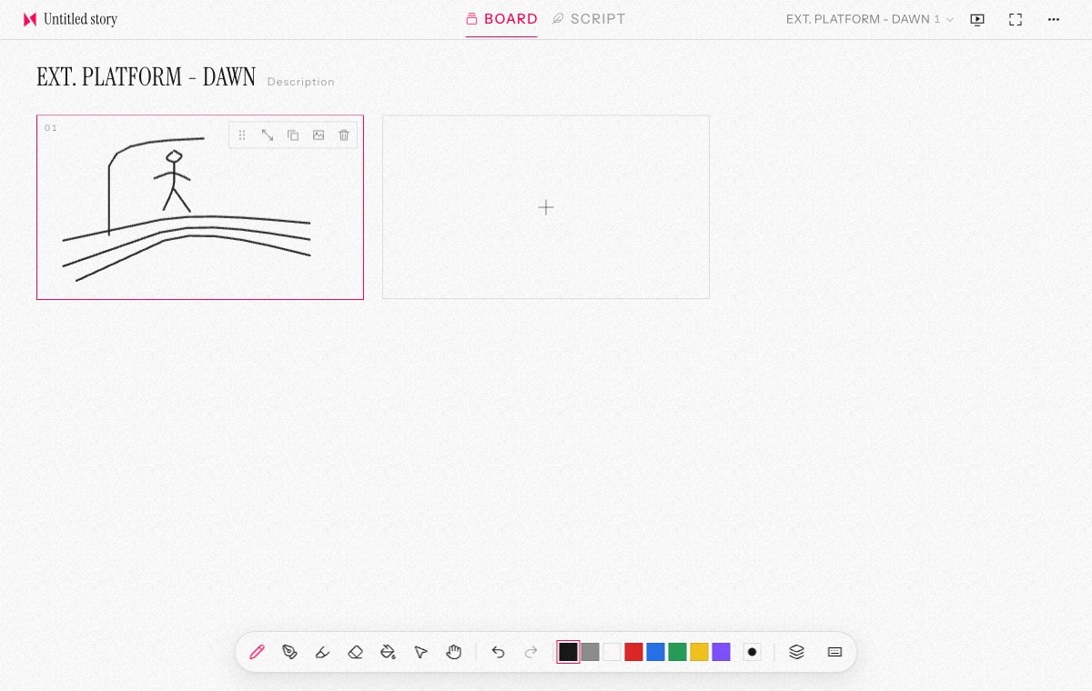
Task: Expand frame 01 to full view
Action: click(268, 135)
